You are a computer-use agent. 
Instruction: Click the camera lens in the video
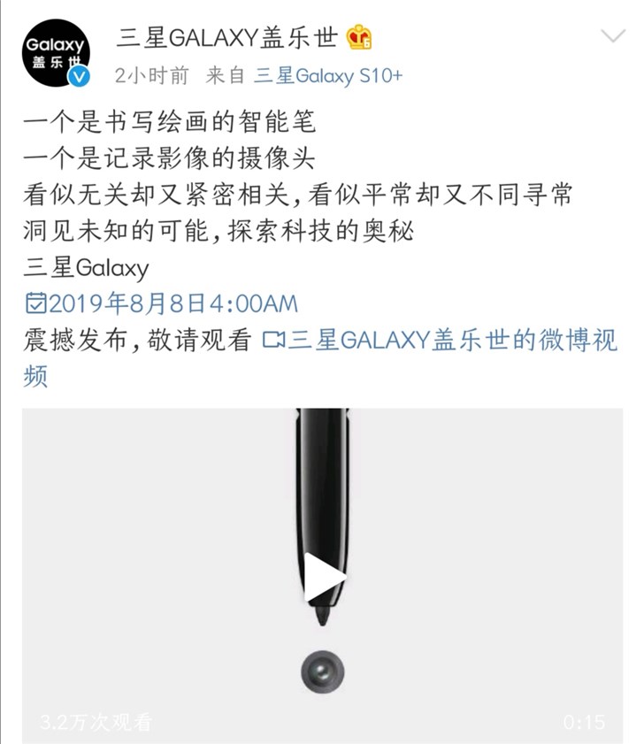[x=323, y=672]
